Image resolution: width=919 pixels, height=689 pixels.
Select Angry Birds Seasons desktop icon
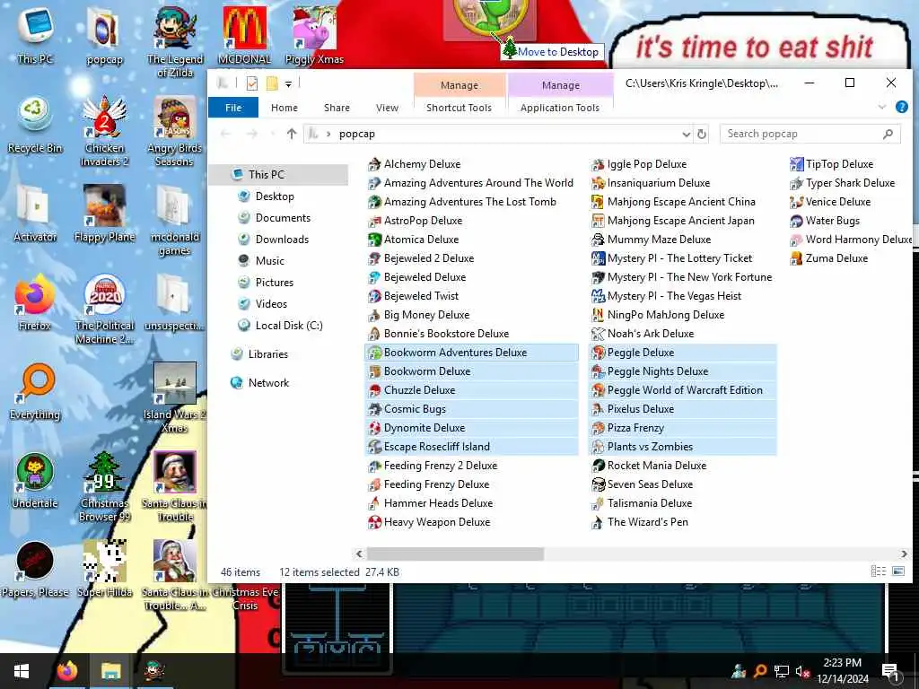(x=174, y=131)
